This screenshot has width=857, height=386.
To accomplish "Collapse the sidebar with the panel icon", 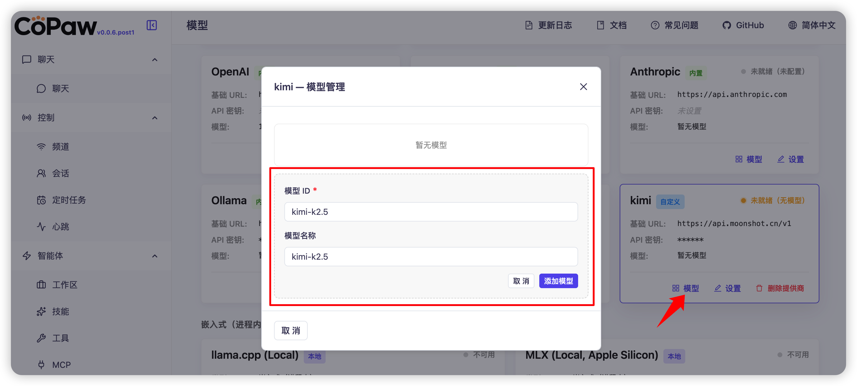I will 152,25.
